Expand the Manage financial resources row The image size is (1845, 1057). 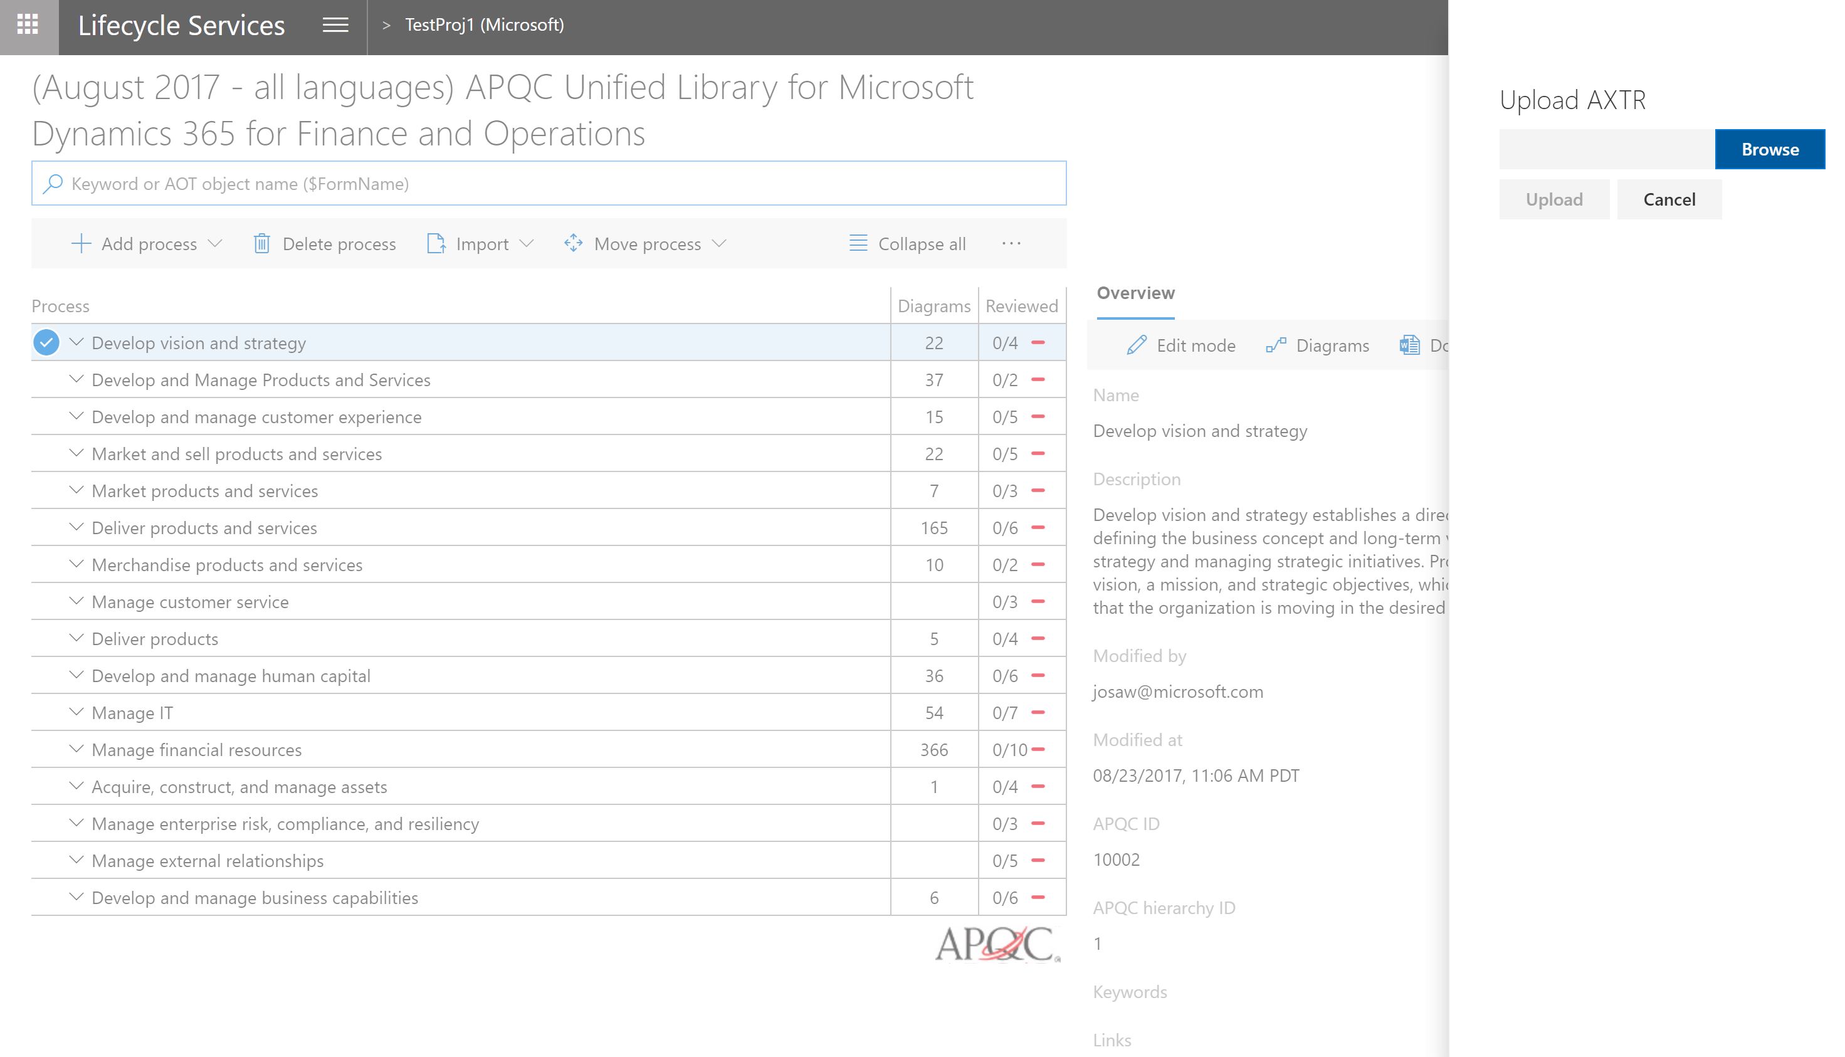point(75,749)
